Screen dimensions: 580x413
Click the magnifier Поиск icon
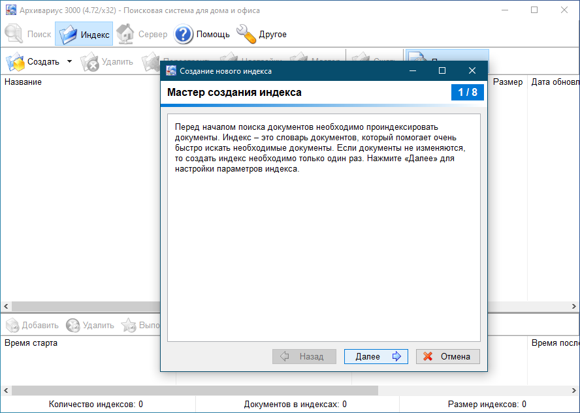tap(14, 34)
